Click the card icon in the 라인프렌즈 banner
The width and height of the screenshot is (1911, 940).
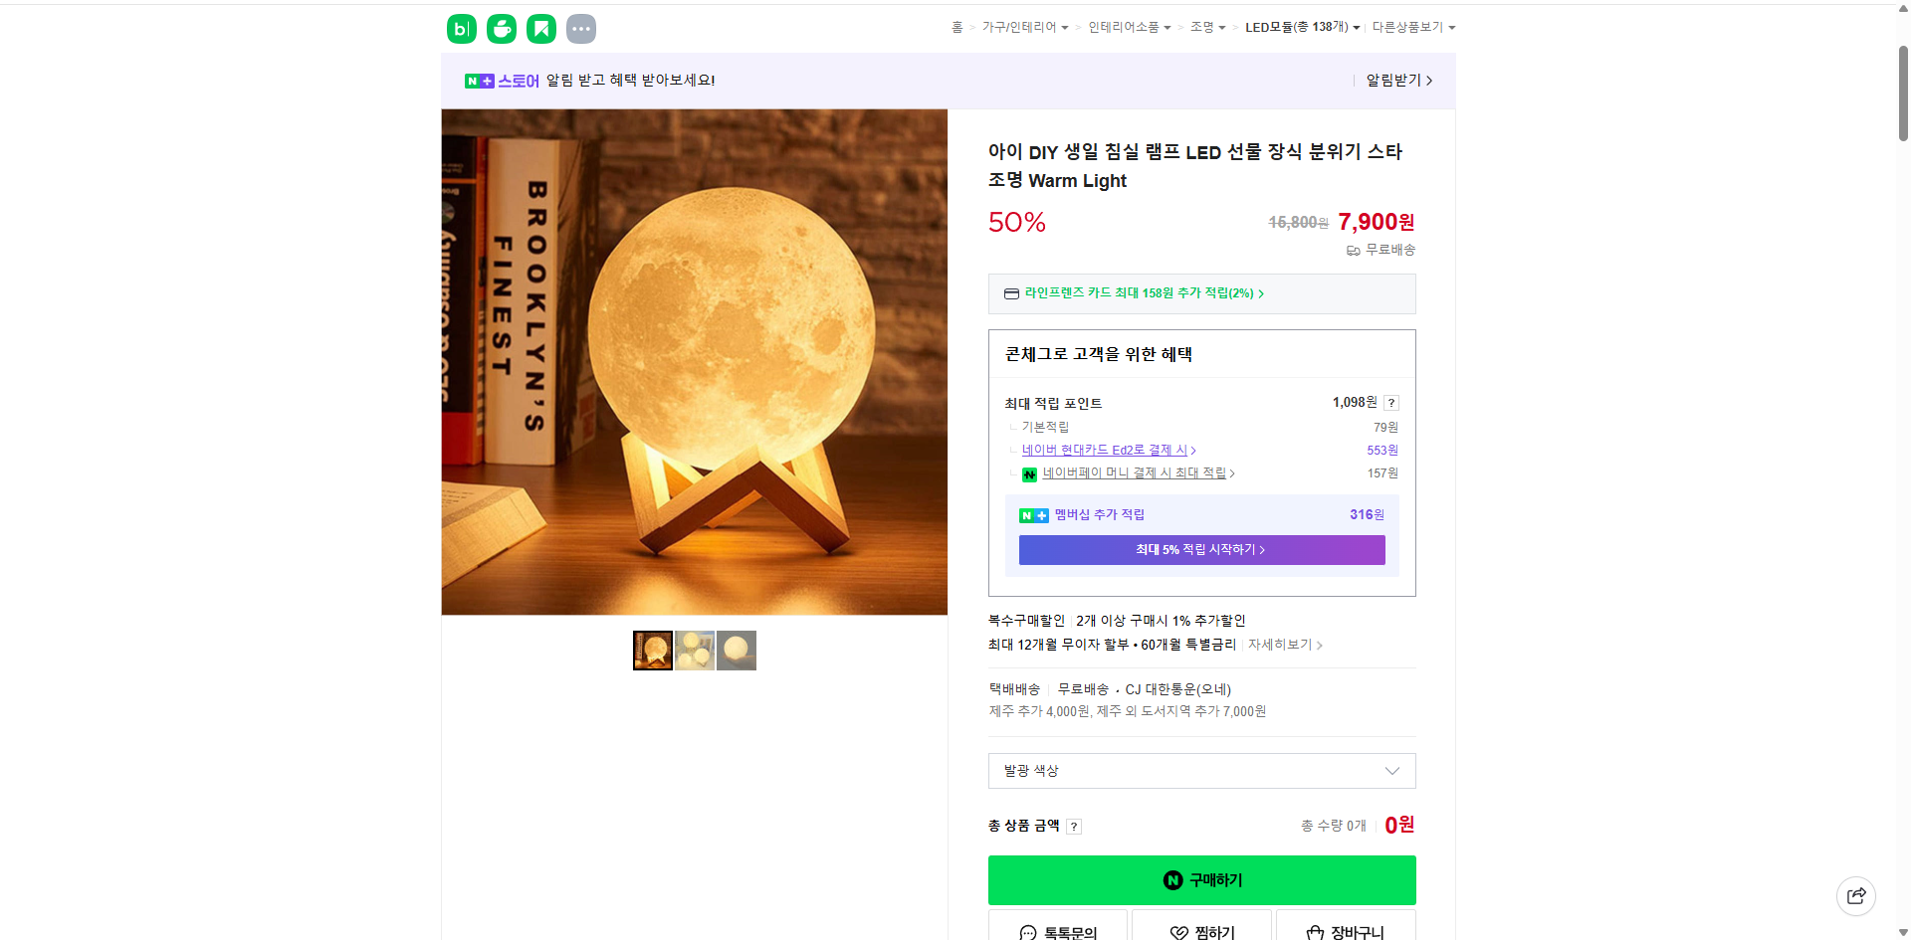coord(1010,293)
